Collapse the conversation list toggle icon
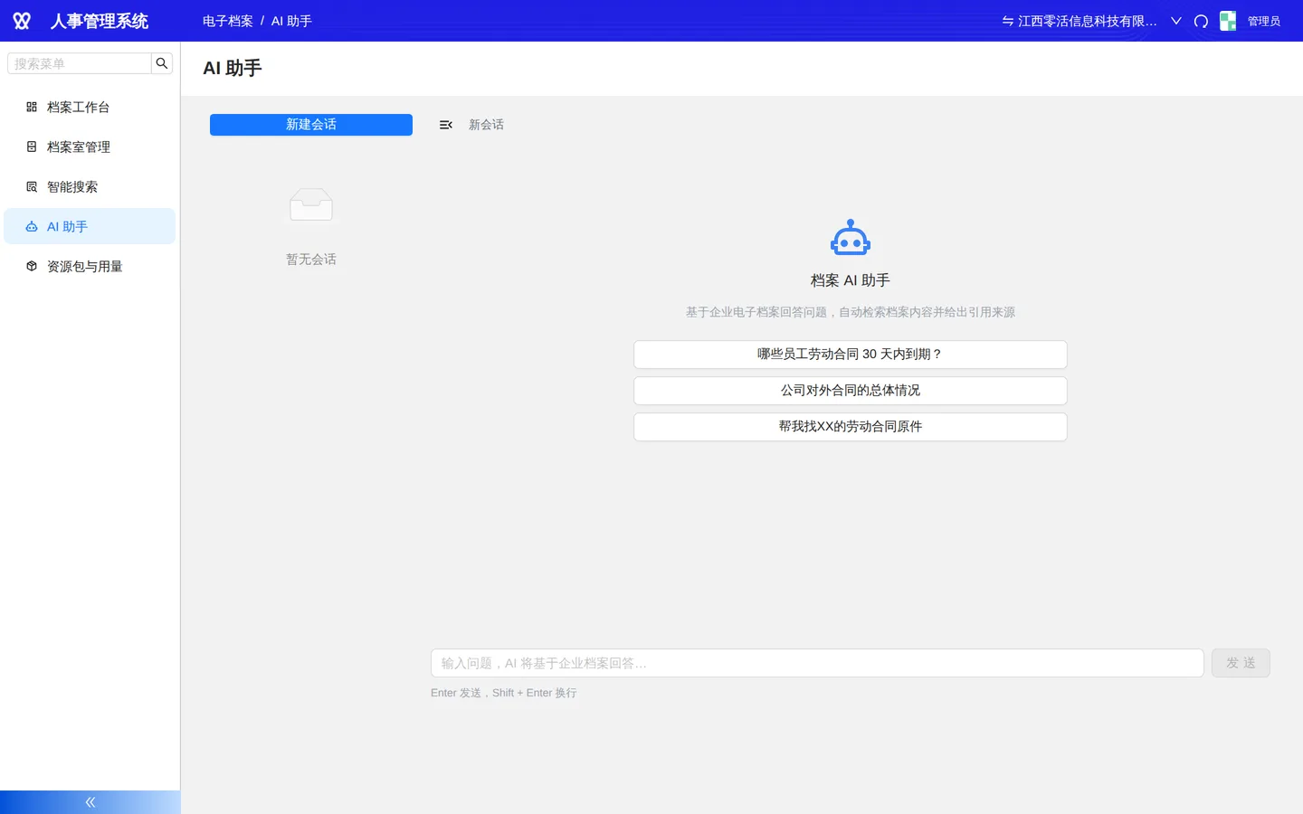 446,125
